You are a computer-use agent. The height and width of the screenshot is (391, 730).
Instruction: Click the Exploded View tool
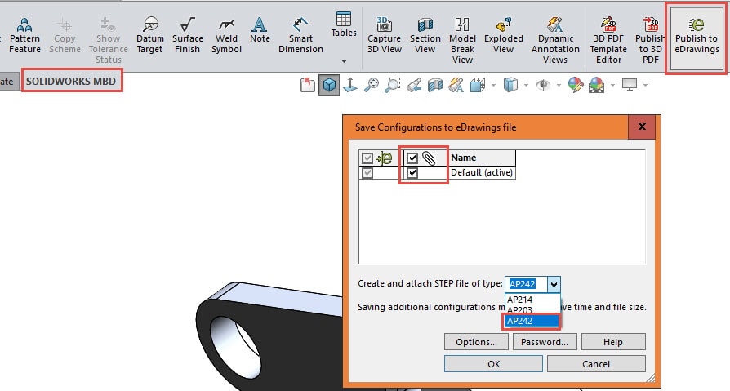(x=504, y=36)
